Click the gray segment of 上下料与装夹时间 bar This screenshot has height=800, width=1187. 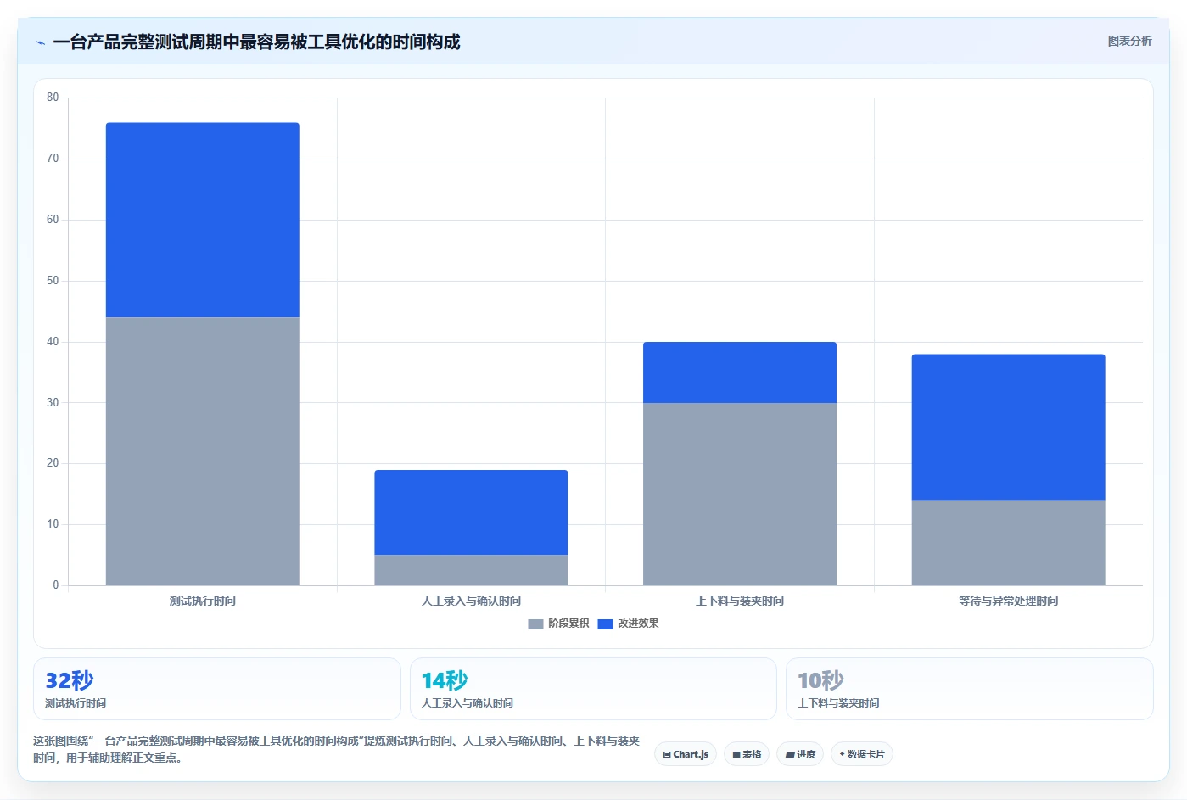pyautogui.click(x=740, y=494)
